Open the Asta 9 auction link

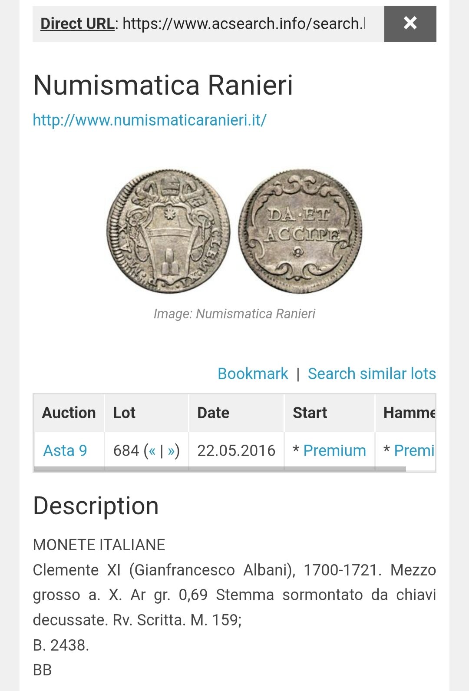pos(65,450)
